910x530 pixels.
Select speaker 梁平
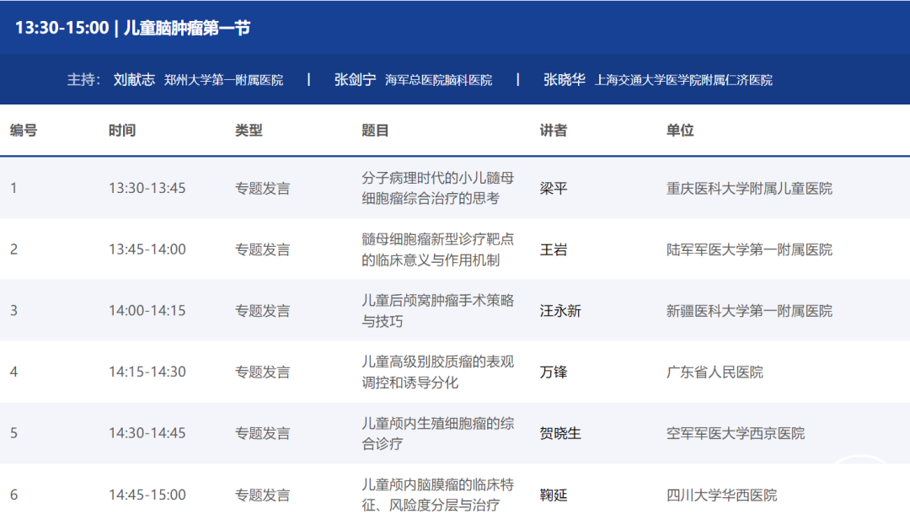[x=554, y=188]
